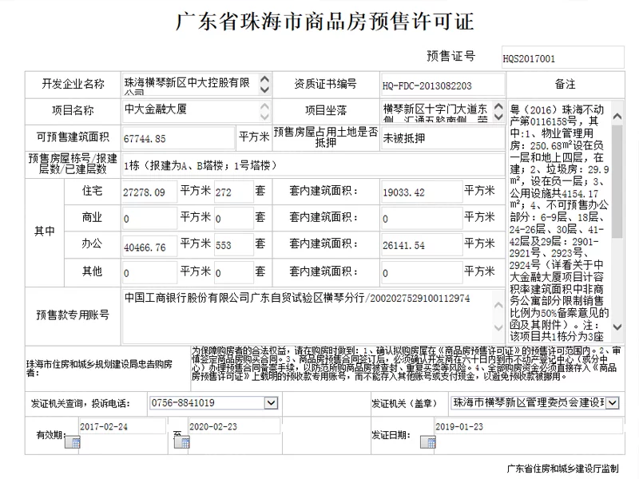The image size is (639, 479).
Task: Click the issue date field 2019-01-23
Action: click(x=529, y=426)
